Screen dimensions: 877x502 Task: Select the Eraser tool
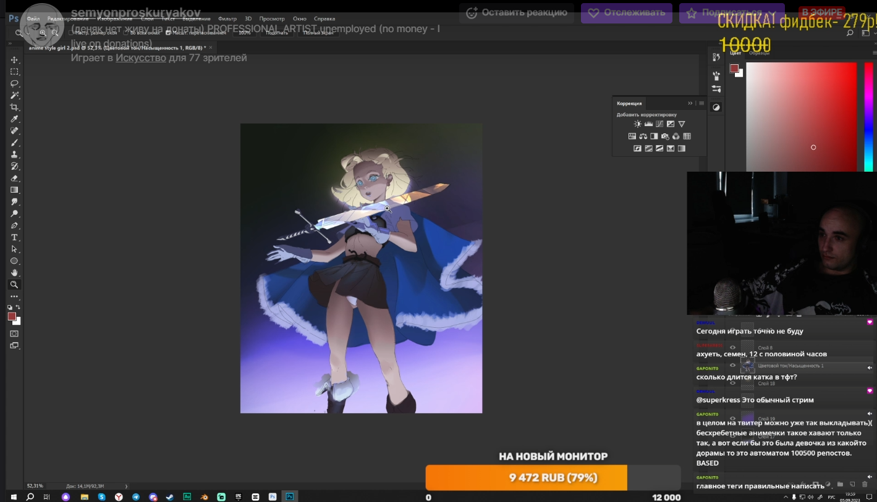[x=14, y=178]
